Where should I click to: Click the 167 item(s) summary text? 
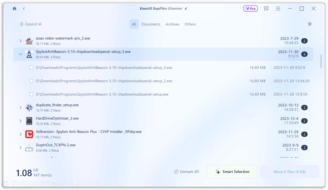click(43, 175)
